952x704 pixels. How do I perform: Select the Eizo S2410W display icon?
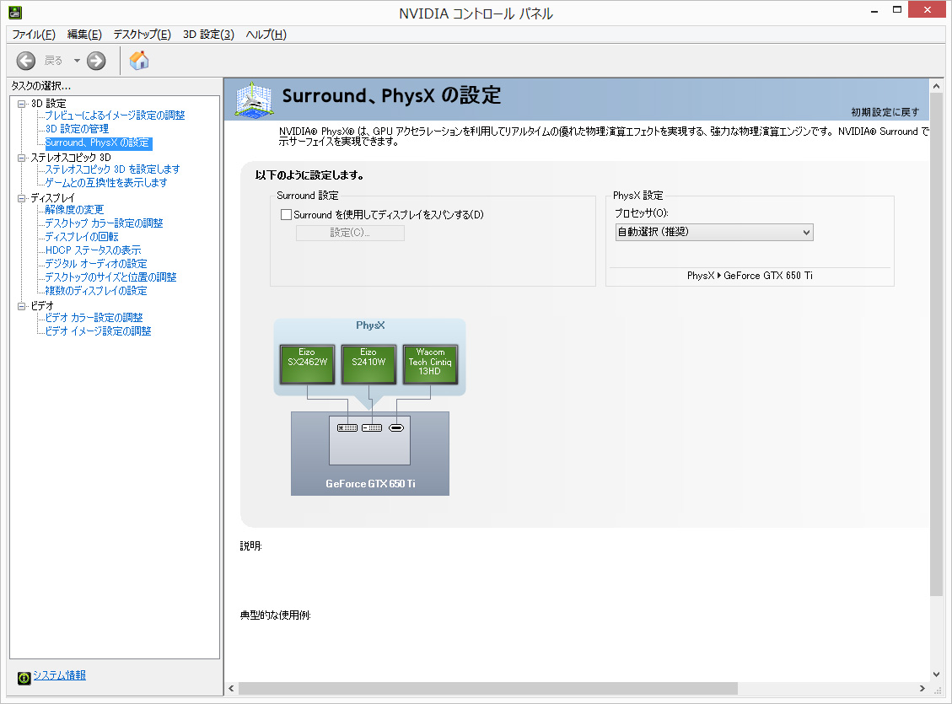click(x=368, y=364)
